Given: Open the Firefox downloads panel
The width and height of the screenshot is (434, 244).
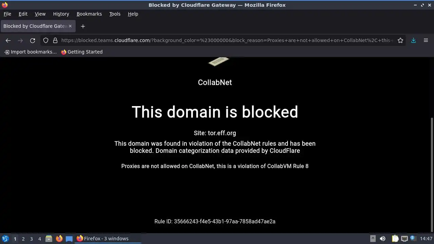Looking at the screenshot, I should pyautogui.click(x=413, y=40).
